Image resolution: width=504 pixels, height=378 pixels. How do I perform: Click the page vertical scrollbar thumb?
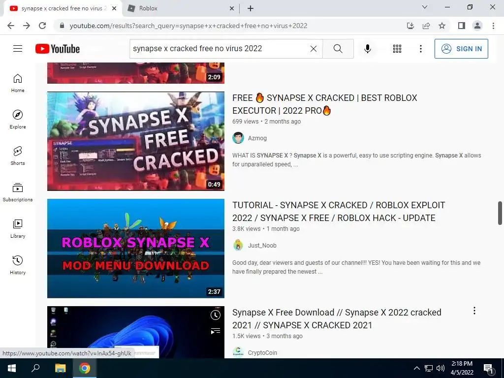click(x=500, y=213)
